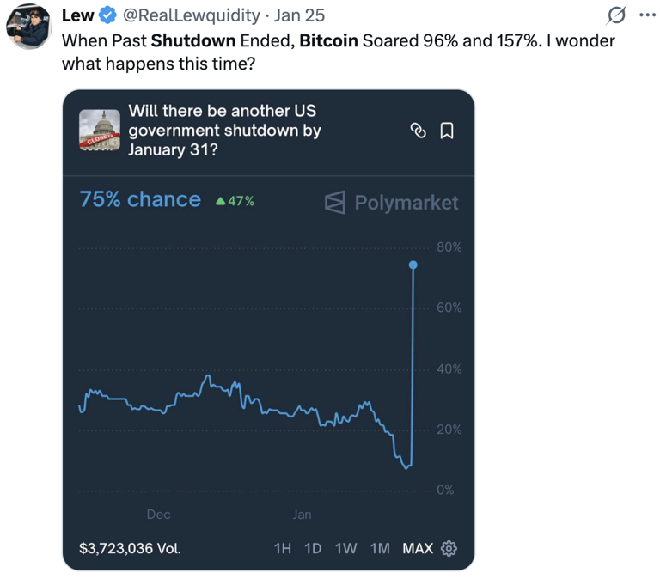Switch chart to 1D range
The width and height of the screenshot is (660, 579).
click(313, 548)
